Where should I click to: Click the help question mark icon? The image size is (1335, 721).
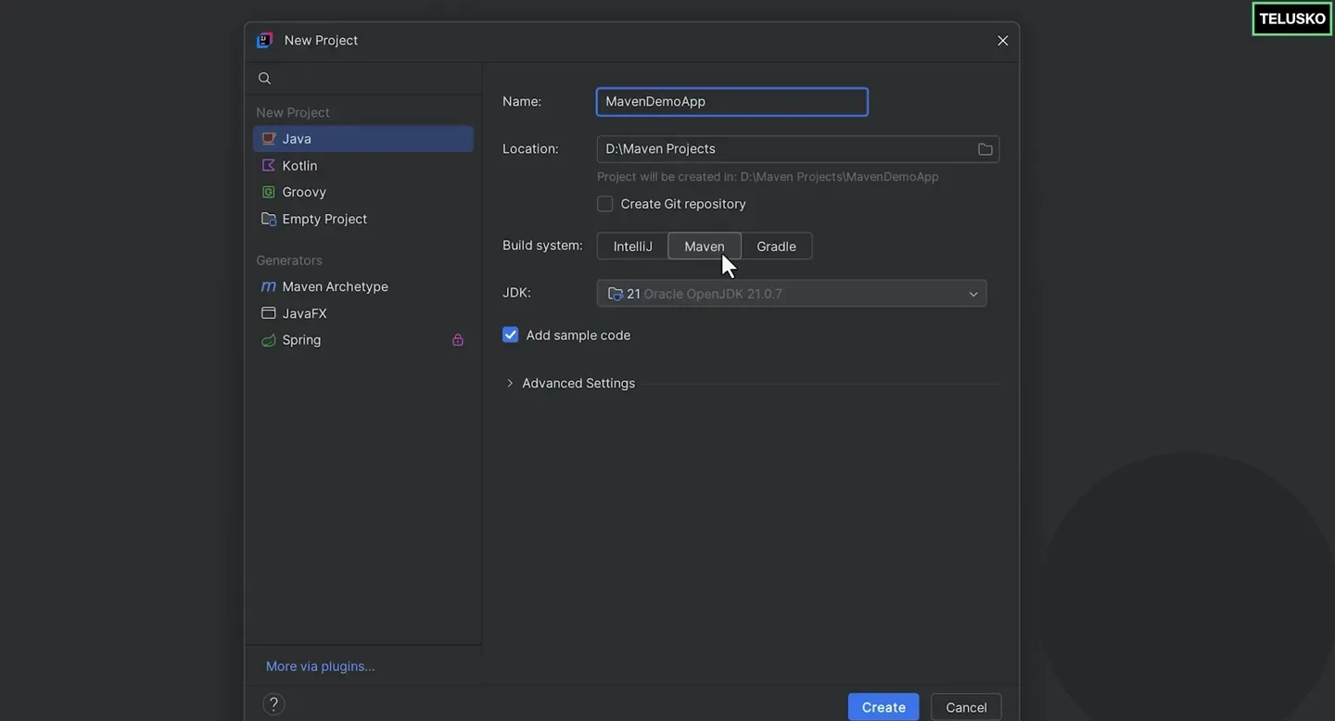[273, 703]
